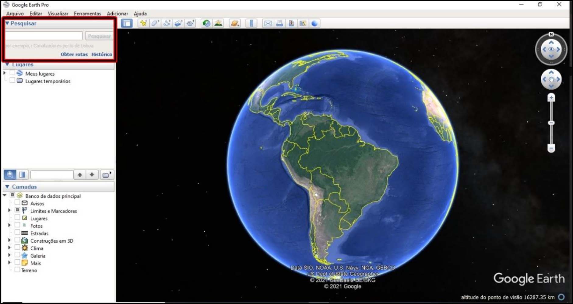Open the Ferramentas menu
This screenshot has height=304, width=573.
point(87,14)
